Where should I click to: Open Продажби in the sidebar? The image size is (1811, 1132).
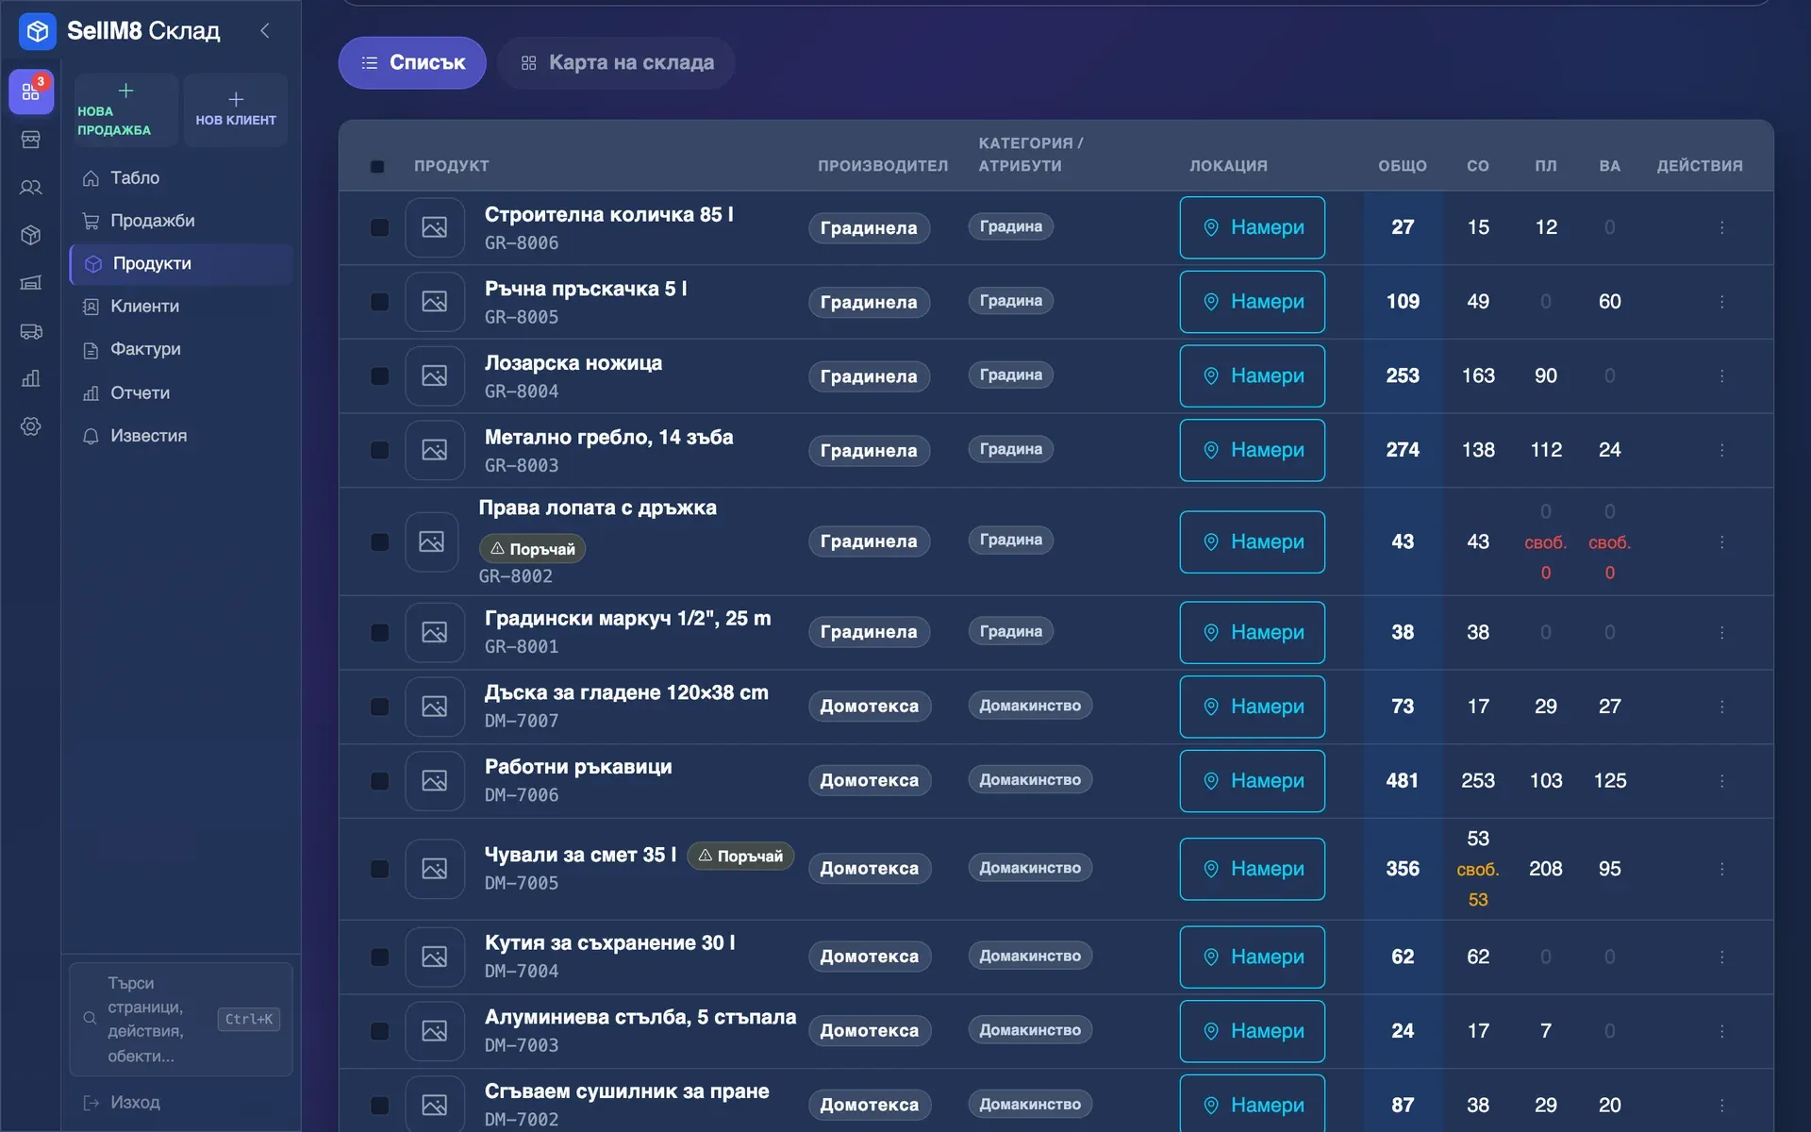pos(180,221)
